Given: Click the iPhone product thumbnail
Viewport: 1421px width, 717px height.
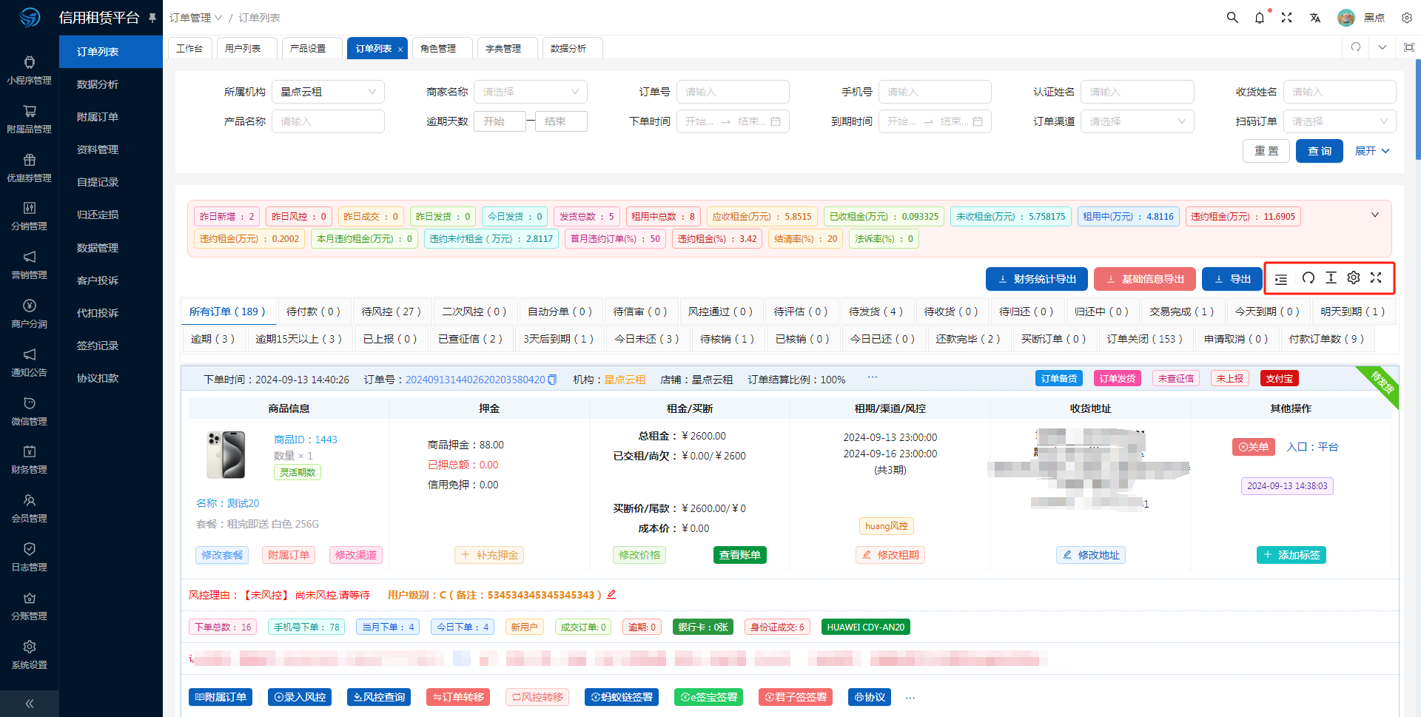Looking at the screenshot, I should coord(226,454).
